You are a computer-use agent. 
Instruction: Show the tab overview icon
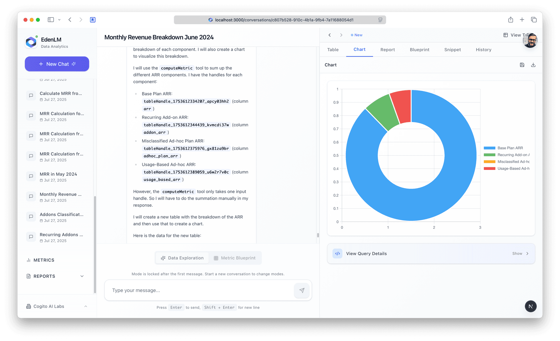(534, 20)
